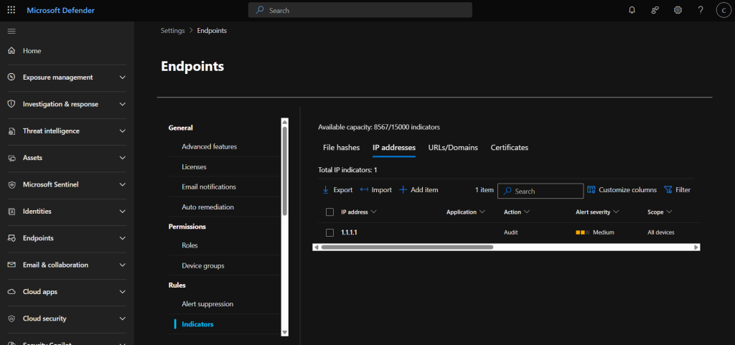The image size is (735, 345).
Task: Switch to File hashes tab
Action: (x=341, y=148)
